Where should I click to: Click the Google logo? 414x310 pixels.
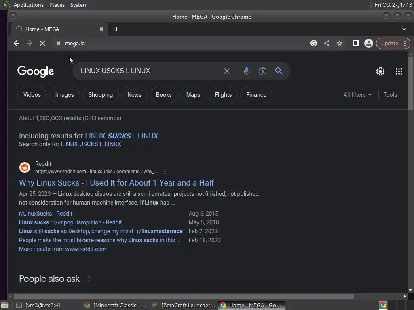coord(36,71)
